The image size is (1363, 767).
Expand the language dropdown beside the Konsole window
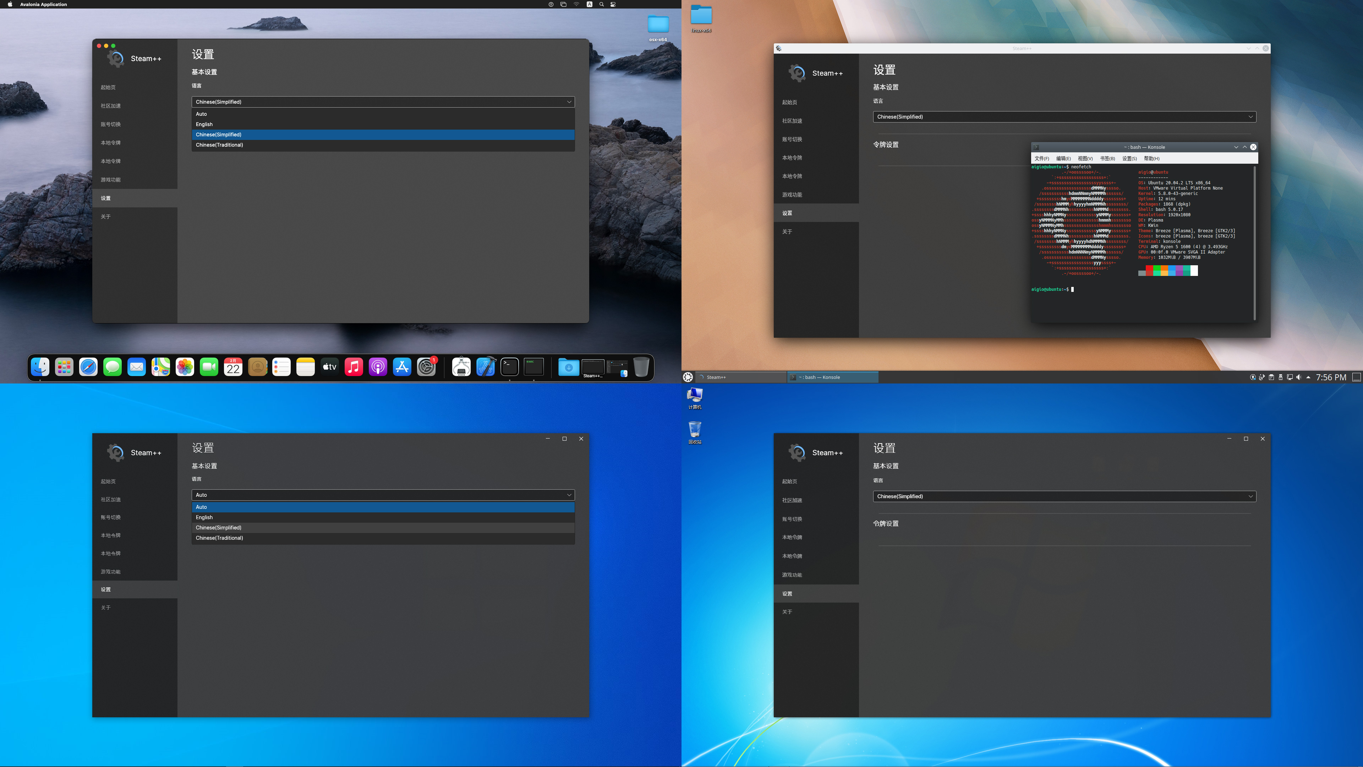(1064, 116)
